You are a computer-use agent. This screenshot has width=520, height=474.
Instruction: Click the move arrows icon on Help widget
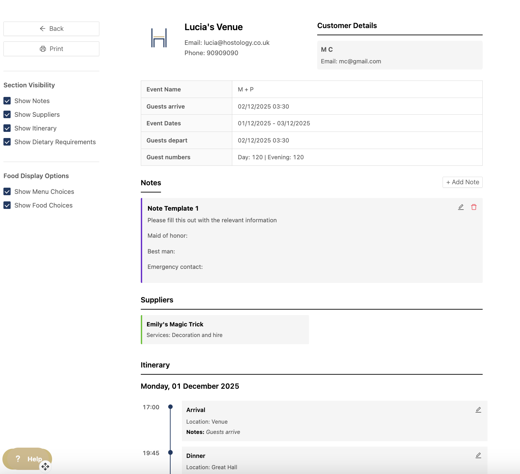[45, 466]
